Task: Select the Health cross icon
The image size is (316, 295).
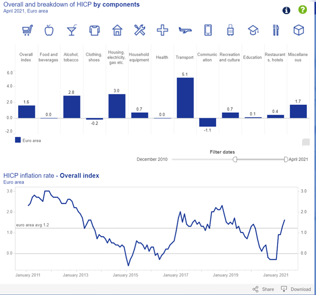Action: (162, 31)
